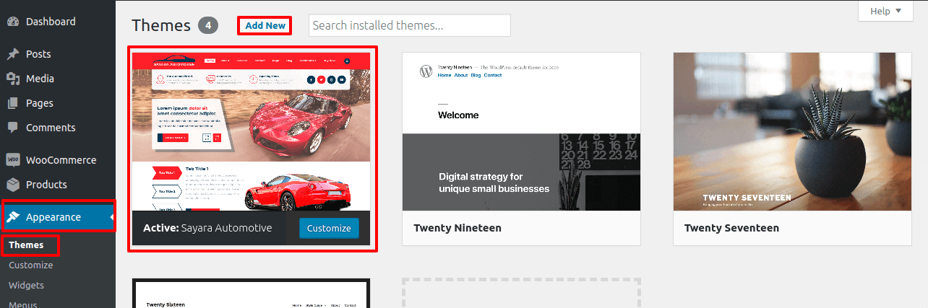Screen dimensions: 928x308
Task: Open the Themes submenu link
Action: [26, 245]
